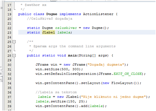Click the @param args Javadoc line
Viewport: 156px width, 111px height.
point(72,46)
